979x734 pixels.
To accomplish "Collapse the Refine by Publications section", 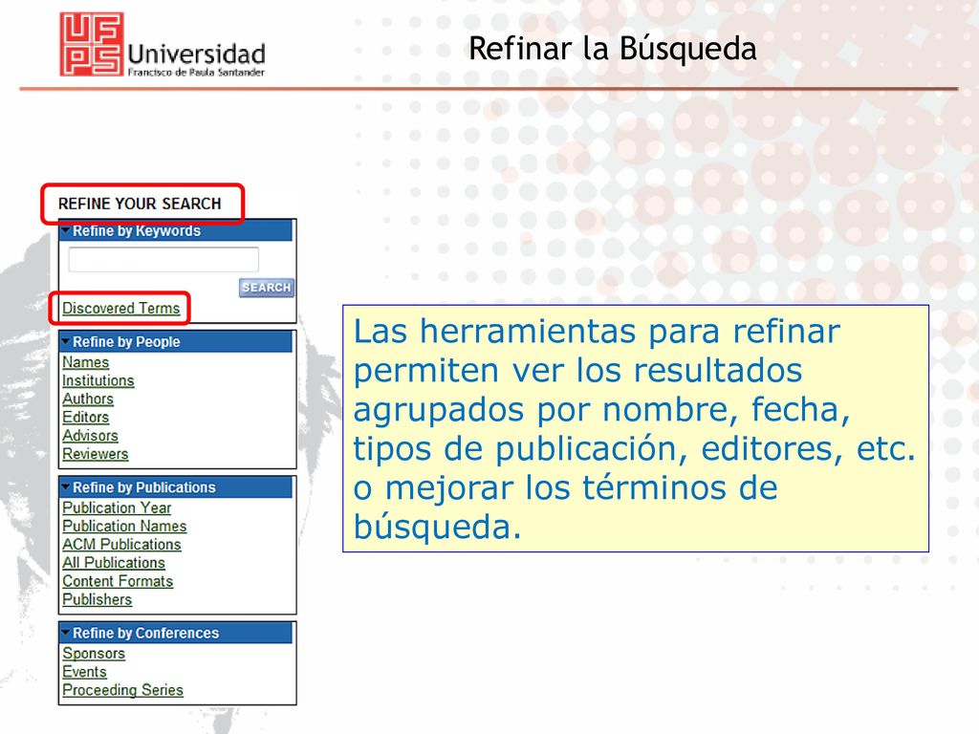I will click(66, 487).
